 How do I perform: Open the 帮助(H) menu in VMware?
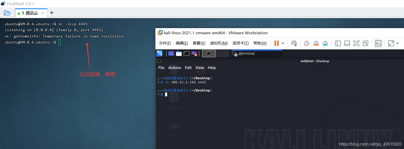click(260, 43)
